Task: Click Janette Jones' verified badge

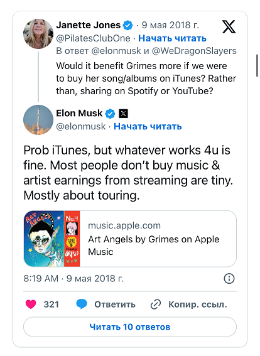Action: point(127,25)
